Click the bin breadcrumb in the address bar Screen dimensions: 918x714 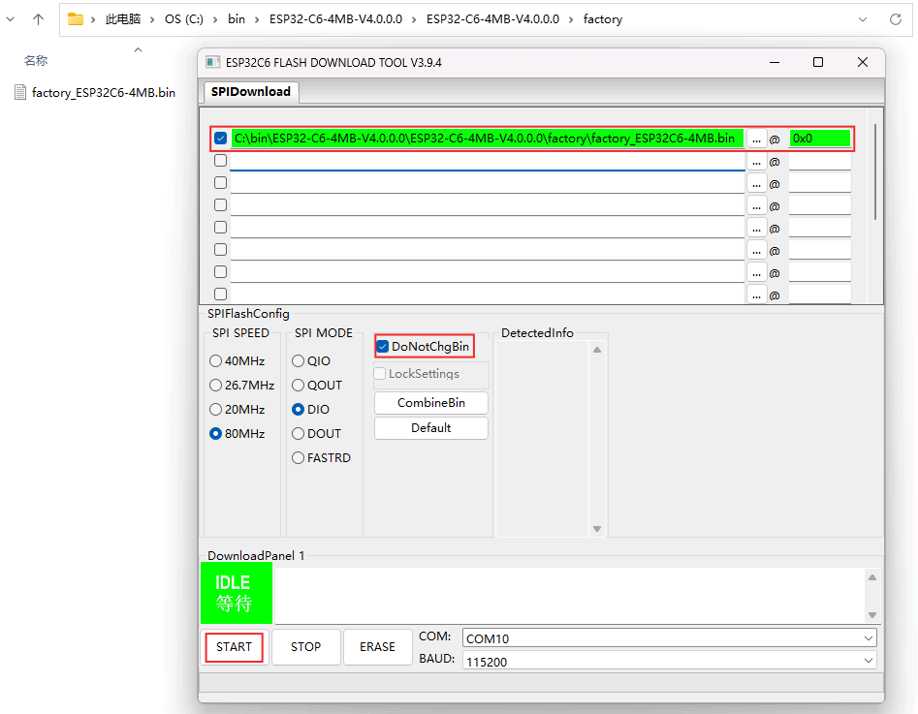click(x=237, y=19)
